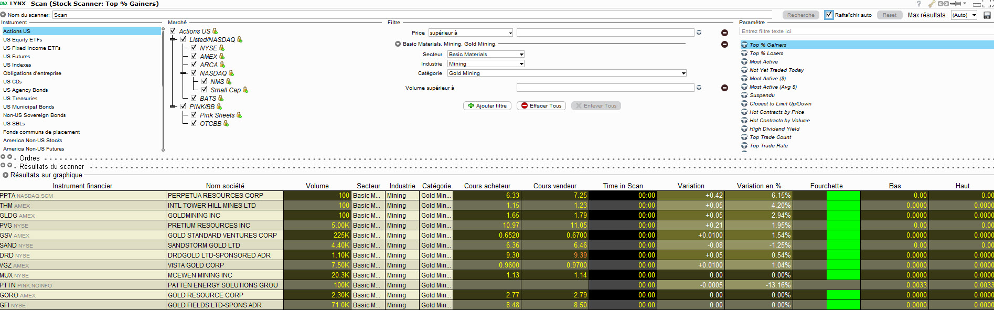This screenshot has width=994, height=310.
Task: Collapse the Listed/NASDAQ tree node
Action: (x=174, y=39)
